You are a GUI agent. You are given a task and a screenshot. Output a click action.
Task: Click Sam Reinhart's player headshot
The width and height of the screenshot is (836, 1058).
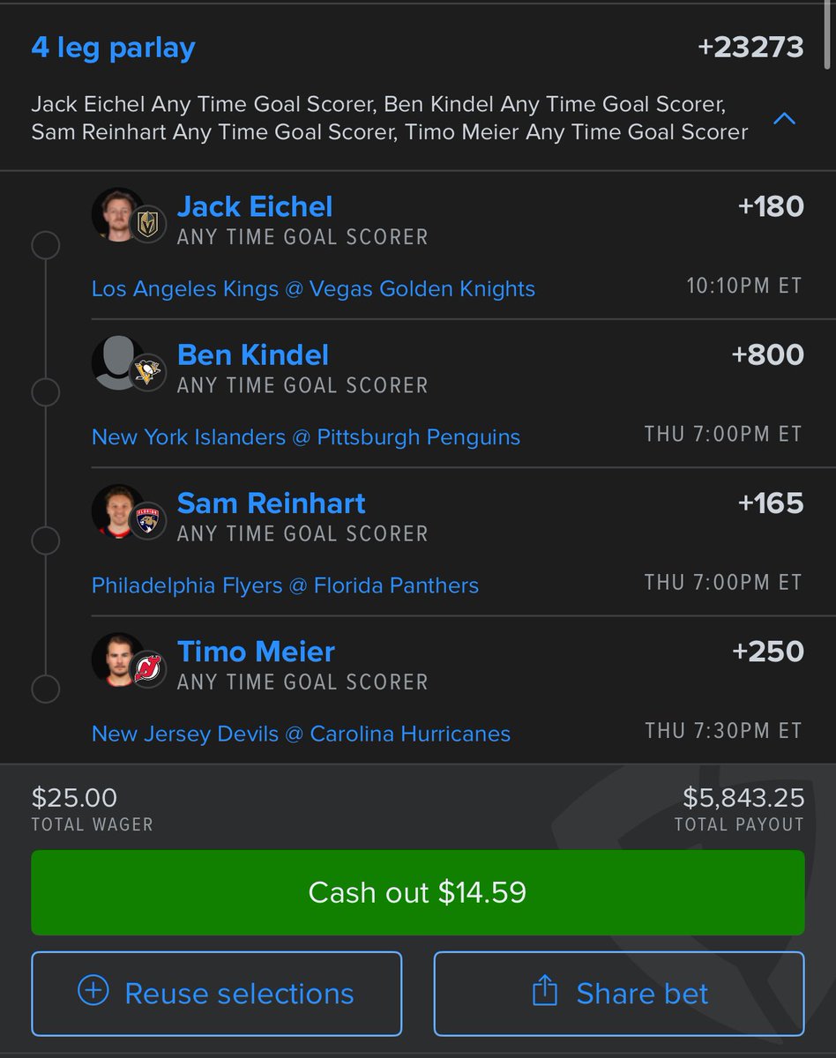click(115, 508)
